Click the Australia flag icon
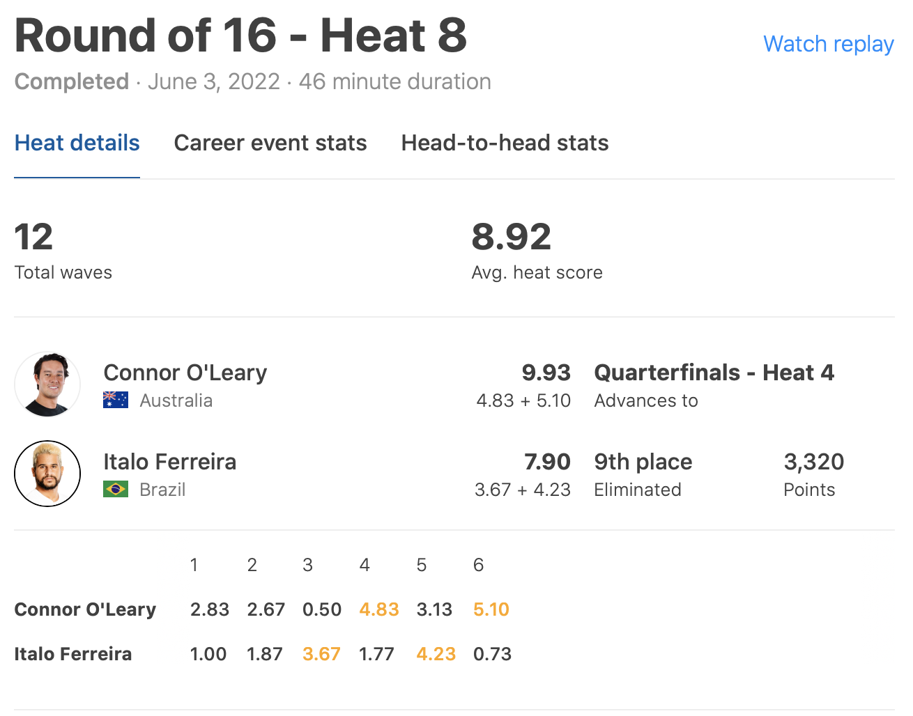Image resolution: width=913 pixels, height=716 pixels. (115, 400)
